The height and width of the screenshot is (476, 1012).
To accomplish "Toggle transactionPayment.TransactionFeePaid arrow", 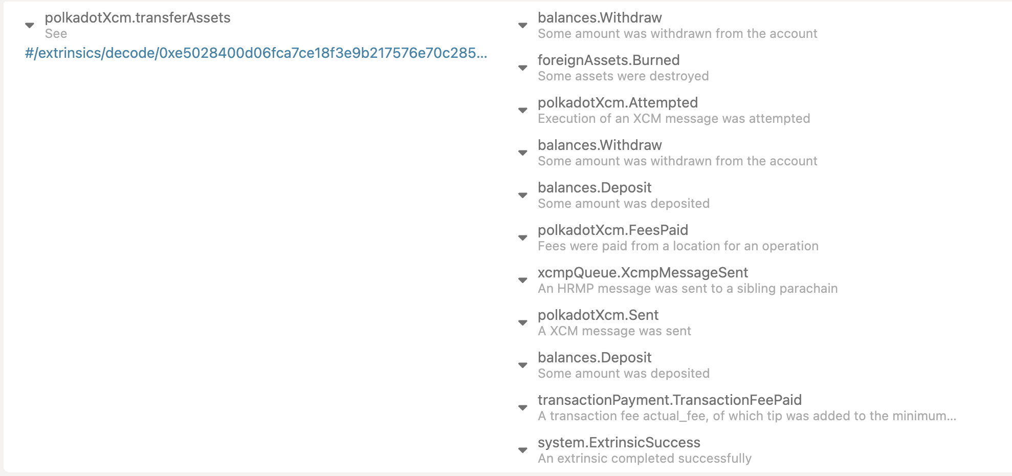I will click(522, 408).
